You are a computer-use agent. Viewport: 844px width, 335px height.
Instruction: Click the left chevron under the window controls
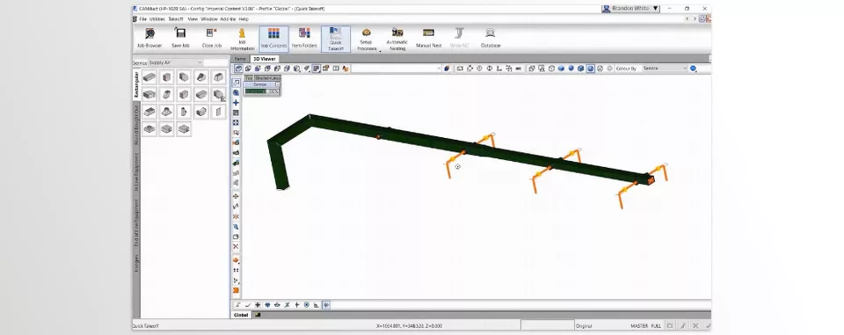687,18
